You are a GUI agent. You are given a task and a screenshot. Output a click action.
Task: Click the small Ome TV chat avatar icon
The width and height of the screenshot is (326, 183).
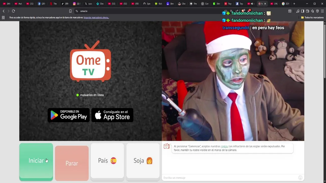(167, 146)
